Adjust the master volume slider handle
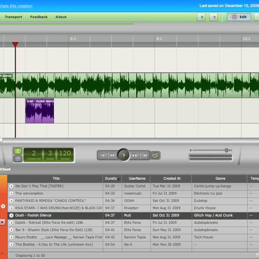The width and height of the screenshot is (259, 259). coord(226,150)
